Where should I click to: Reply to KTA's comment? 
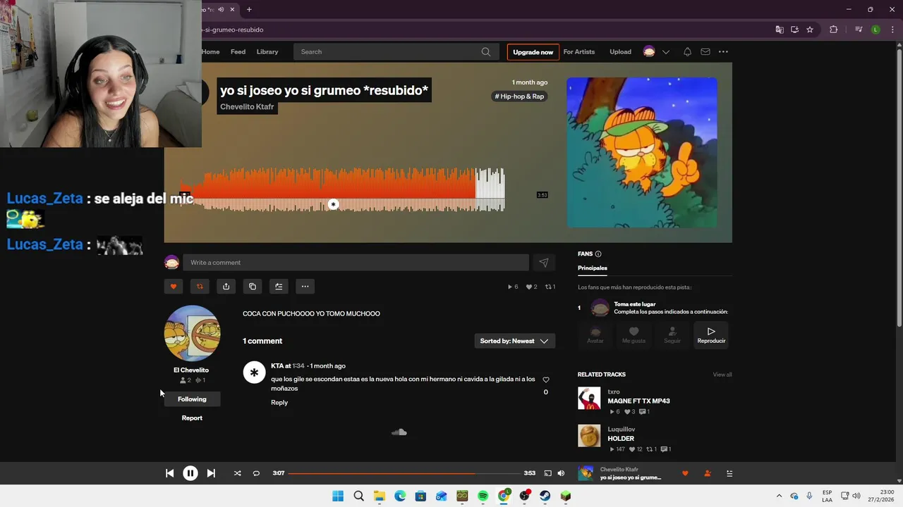(x=279, y=403)
